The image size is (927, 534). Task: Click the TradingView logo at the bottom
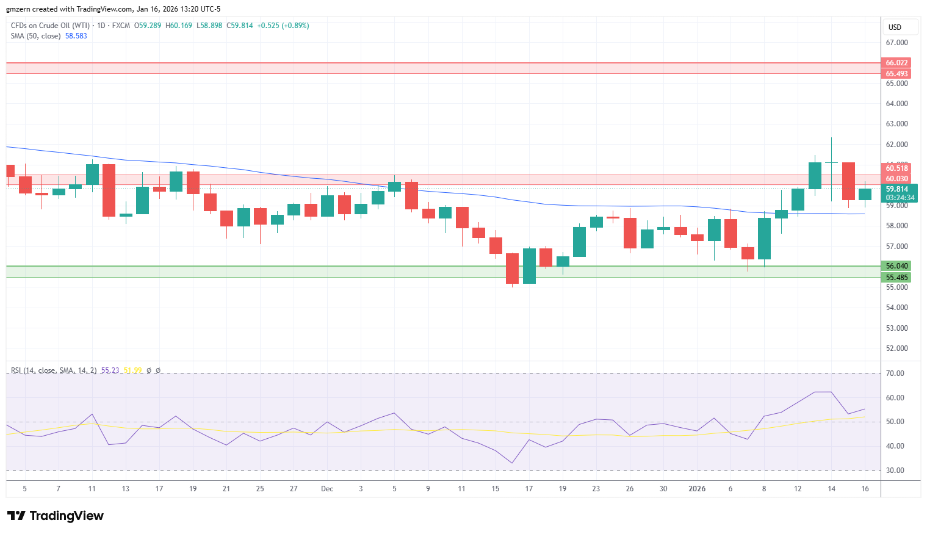[x=56, y=516]
